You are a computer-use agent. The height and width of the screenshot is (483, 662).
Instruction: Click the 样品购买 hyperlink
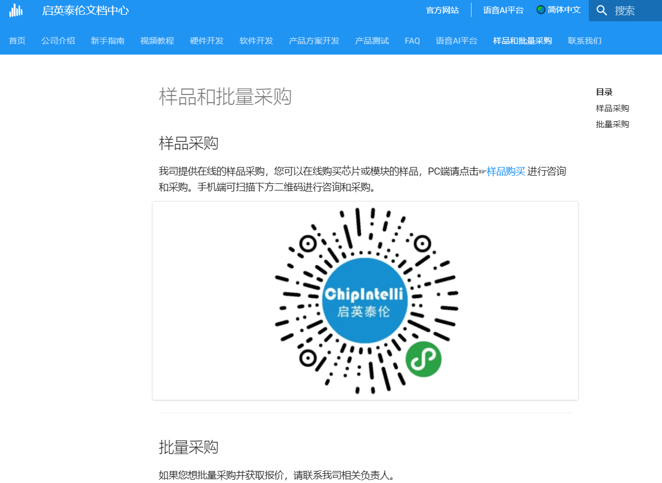(x=505, y=171)
